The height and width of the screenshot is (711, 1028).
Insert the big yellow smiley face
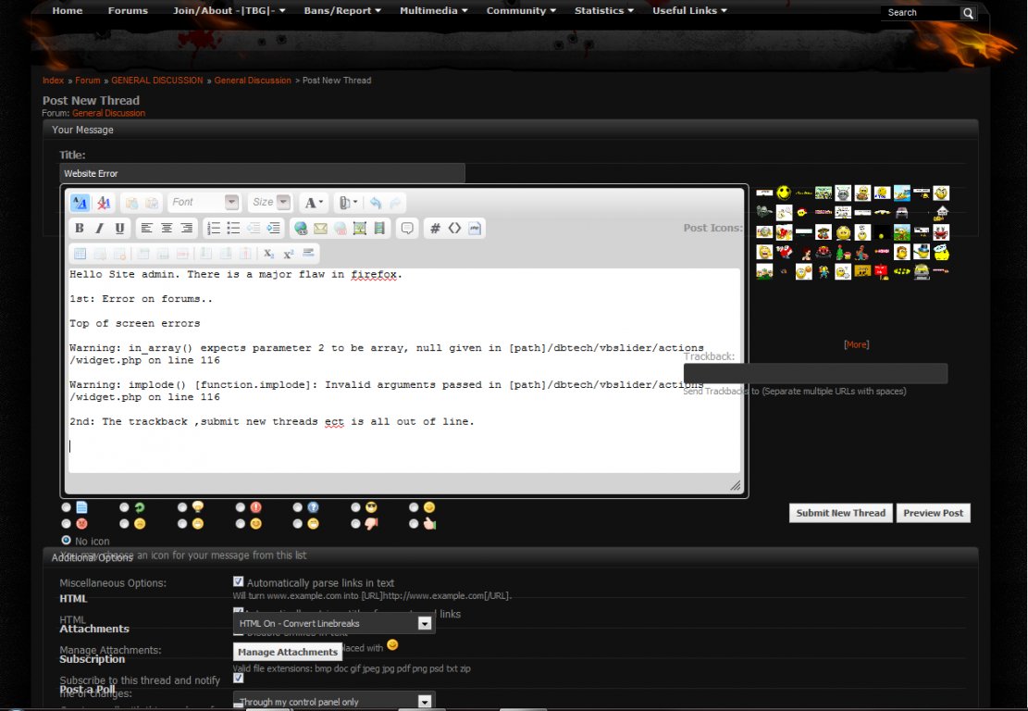pyautogui.click(x=784, y=193)
